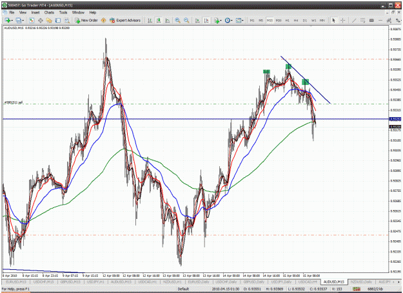403x293 pixels.
Task: Switch to NZDUSD,Daily chart tab
Action: 361,281
